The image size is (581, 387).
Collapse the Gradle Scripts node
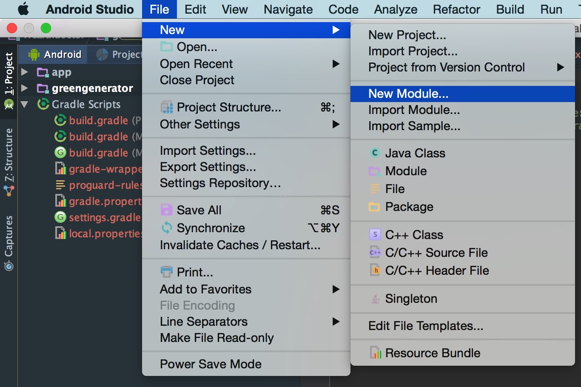tap(25, 104)
